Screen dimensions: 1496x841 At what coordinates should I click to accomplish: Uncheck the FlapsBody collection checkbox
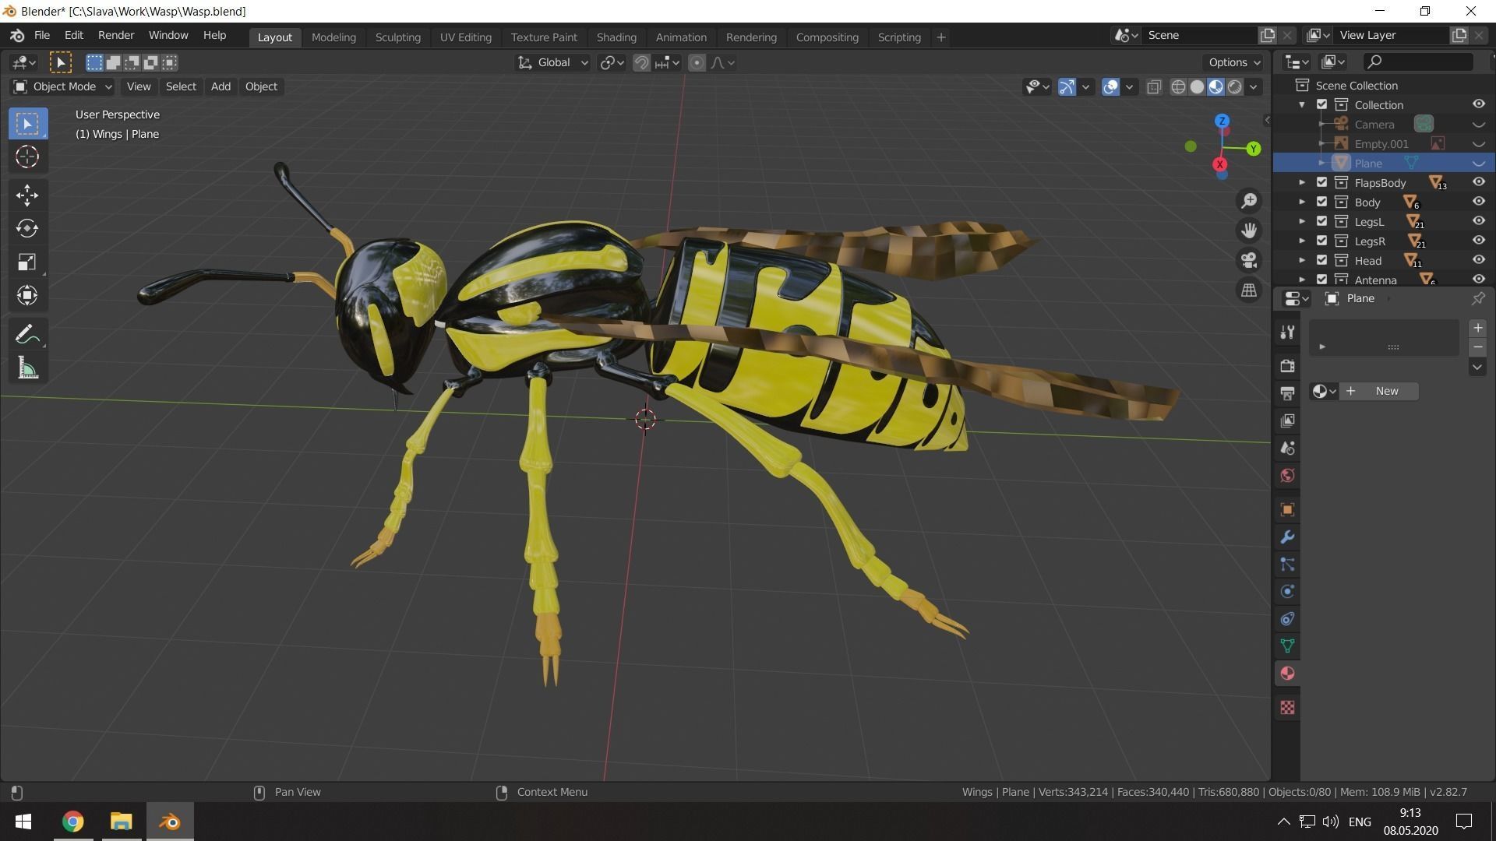coord(1321,181)
